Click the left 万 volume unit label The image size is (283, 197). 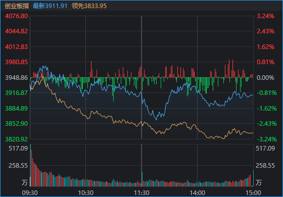click(25, 182)
